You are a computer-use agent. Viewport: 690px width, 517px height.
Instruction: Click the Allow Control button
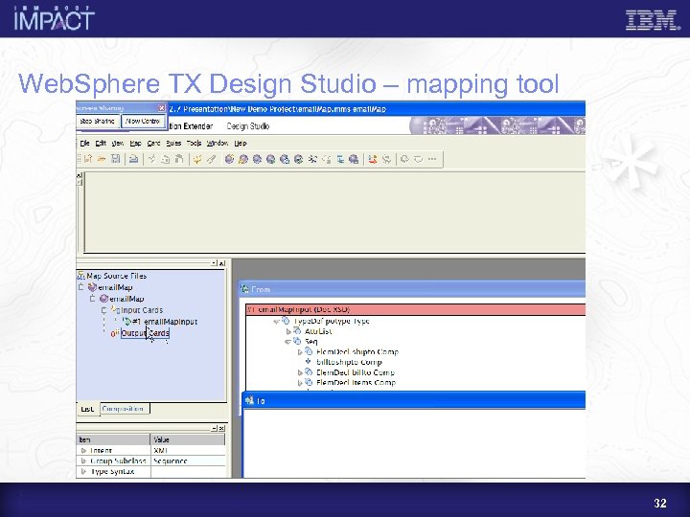tap(143, 121)
